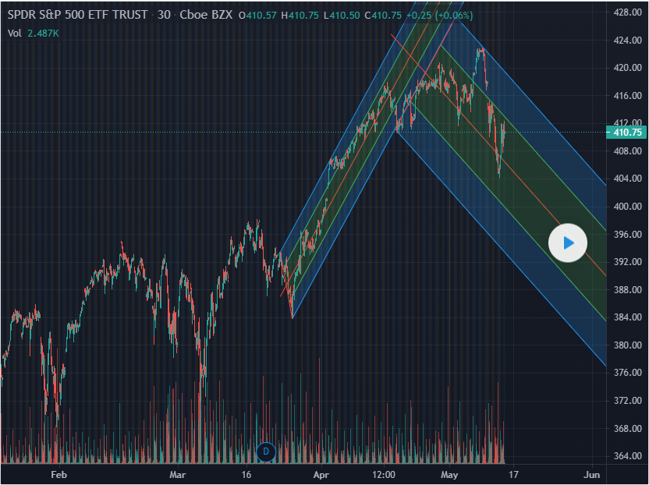Select May on the time axis
This screenshot has height=485, width=649.
(x=450, y=473)
